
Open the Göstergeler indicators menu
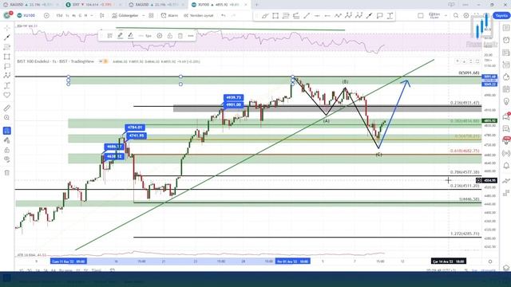125,15
